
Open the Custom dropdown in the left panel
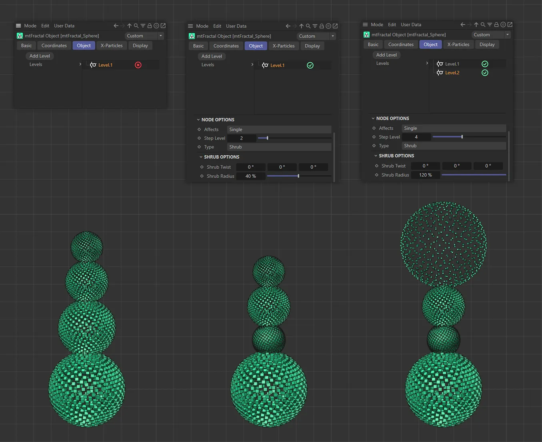pos(144,36)
